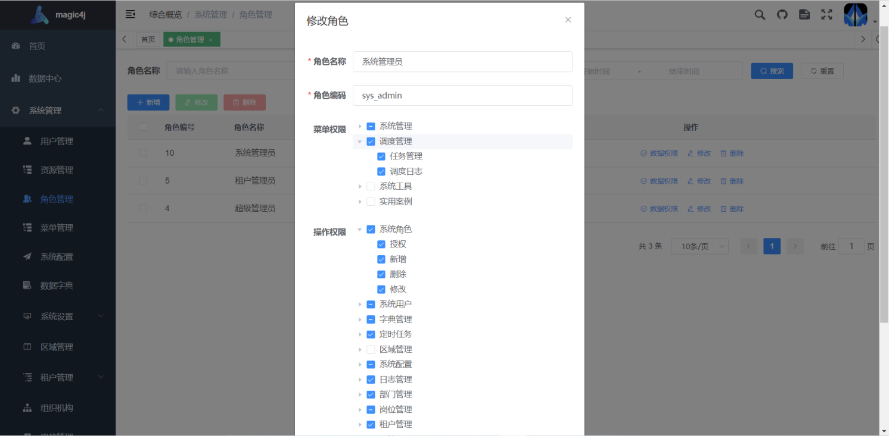Uncheck the 任务管理 menu permission
889x436 pixels.
[x=381, y=156]
